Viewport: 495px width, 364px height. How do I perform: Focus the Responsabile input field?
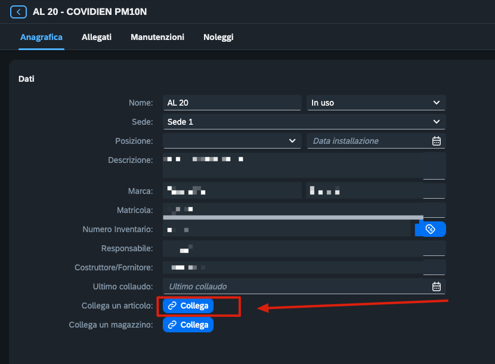[292, 248]
